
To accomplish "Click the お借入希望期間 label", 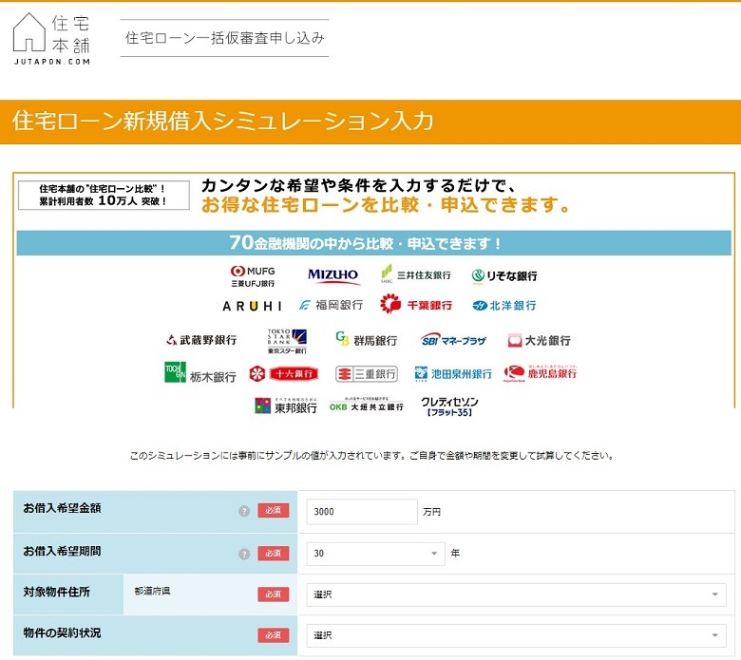I will click(x=62, y=551).
